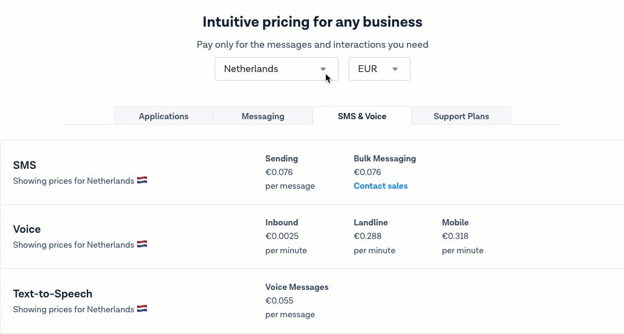Click the Netherlands flag beside Voice
The image size is (624, 334).
tap(142, 245)
